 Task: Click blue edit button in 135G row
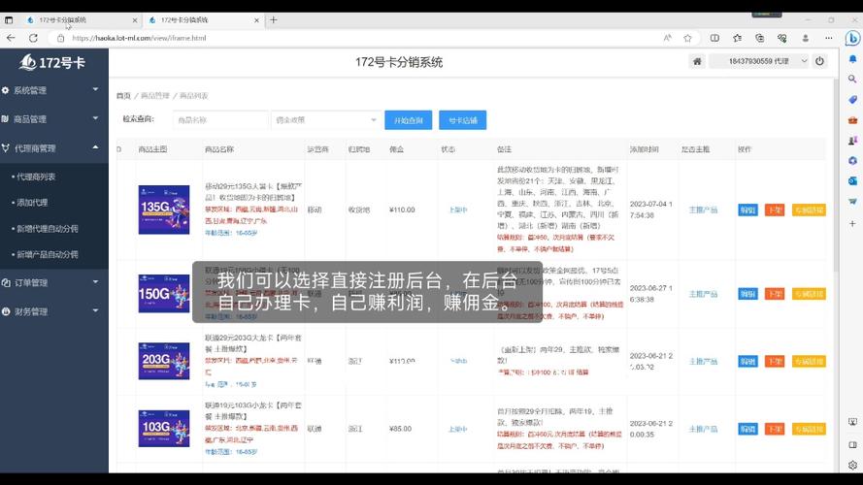(x=747, y=210)
